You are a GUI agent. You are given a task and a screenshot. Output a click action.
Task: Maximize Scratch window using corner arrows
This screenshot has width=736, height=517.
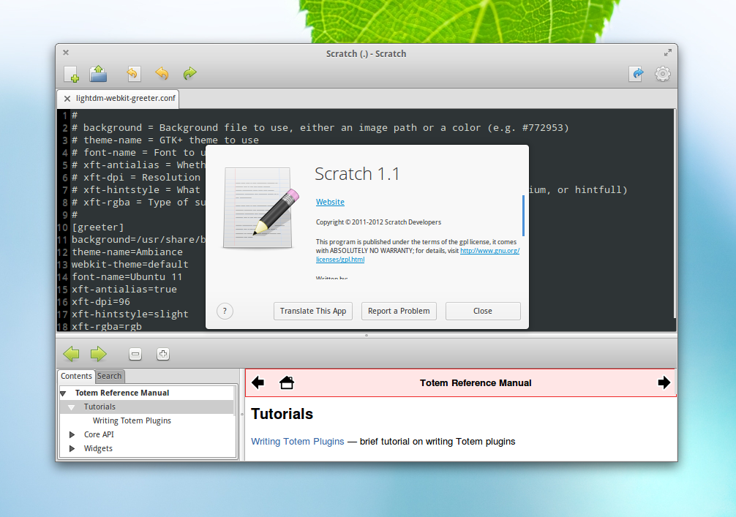click(x=667, y=53)
